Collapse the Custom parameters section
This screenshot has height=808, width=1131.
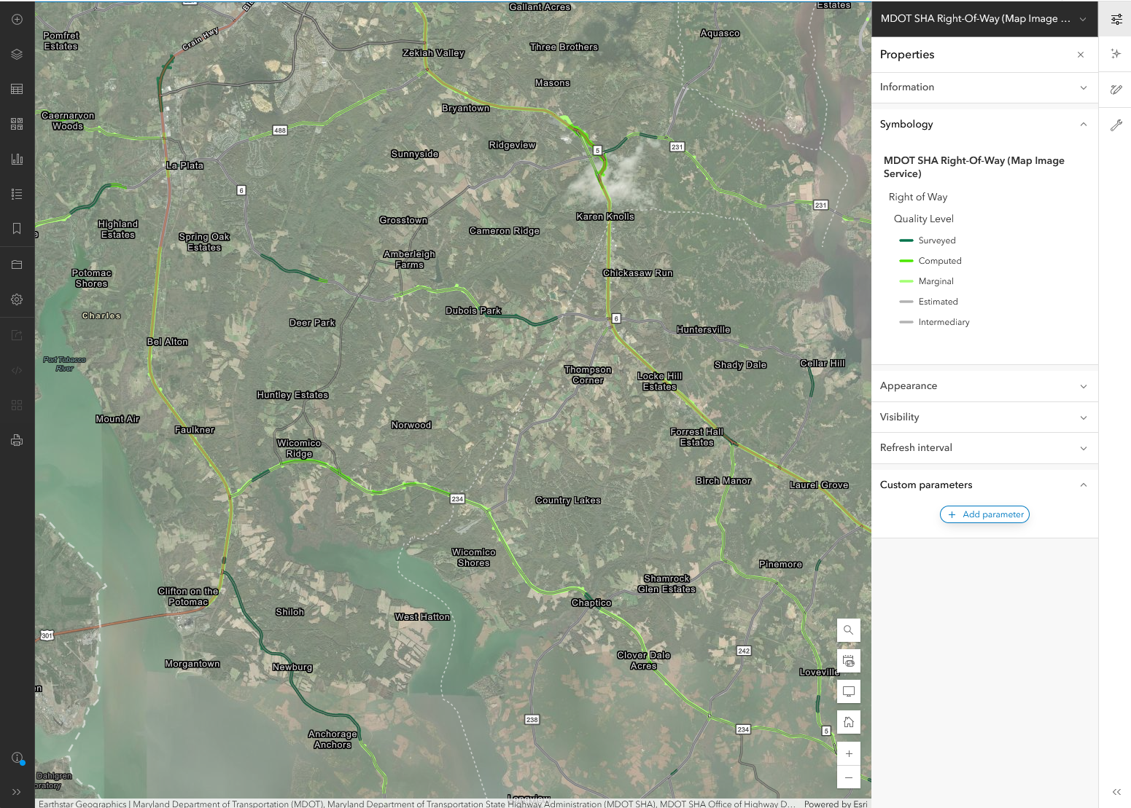1083,485
